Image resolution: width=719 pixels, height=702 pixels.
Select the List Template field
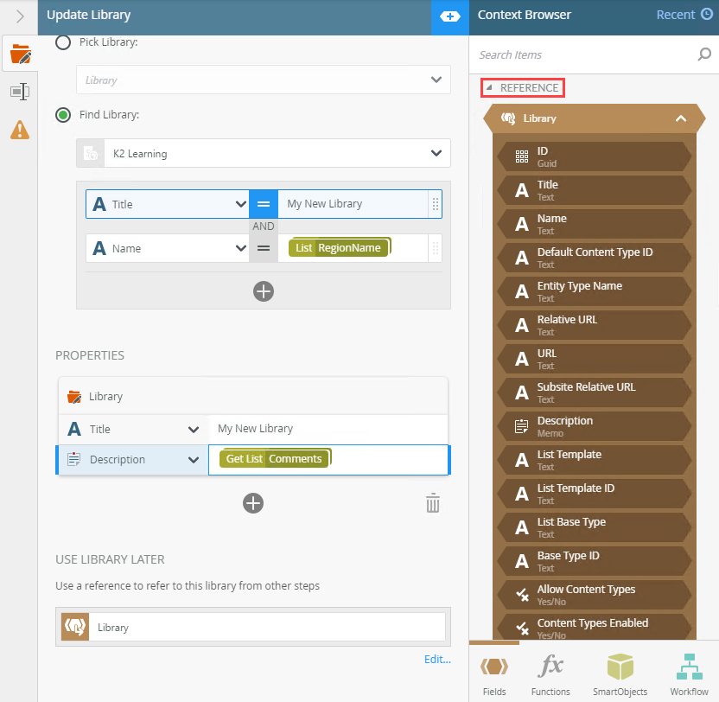click(595, 460)
